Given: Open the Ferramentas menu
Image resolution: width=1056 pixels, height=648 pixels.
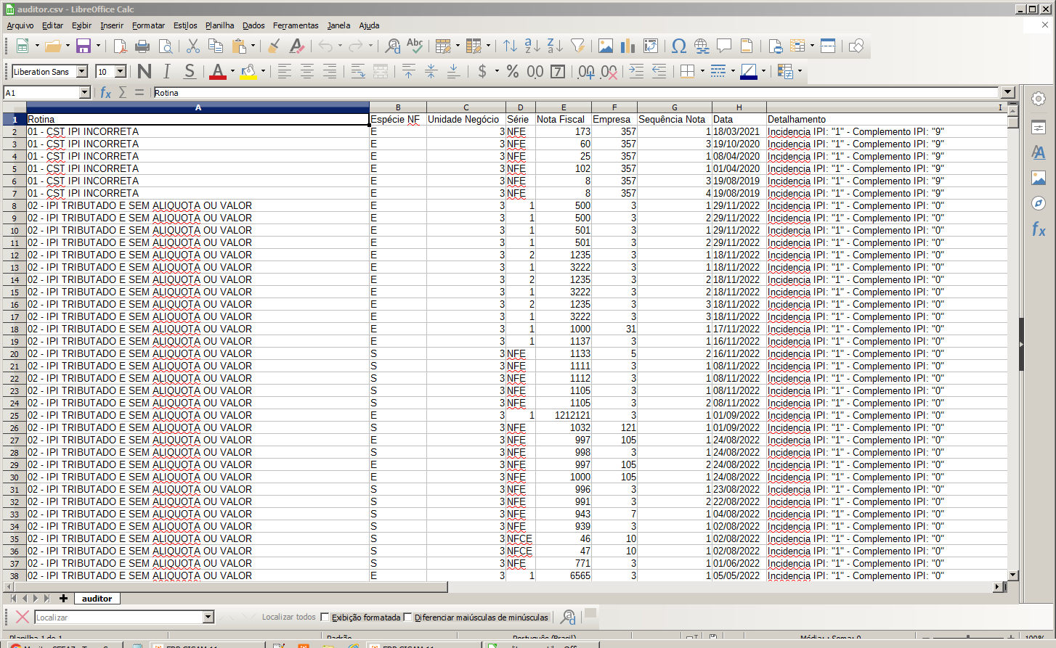Looking at the screenshot, I should pyautogui.click(x=296, y=25).
